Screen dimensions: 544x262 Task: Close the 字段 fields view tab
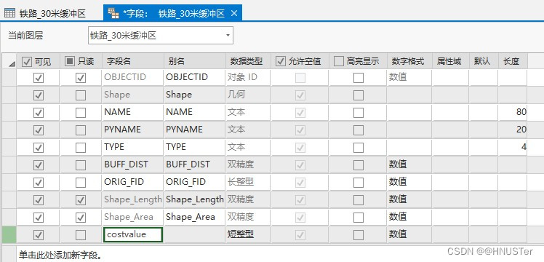234,14
